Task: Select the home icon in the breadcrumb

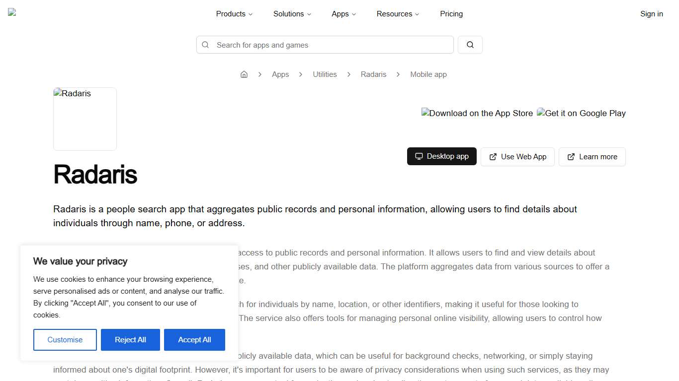Action: (244, 74)
